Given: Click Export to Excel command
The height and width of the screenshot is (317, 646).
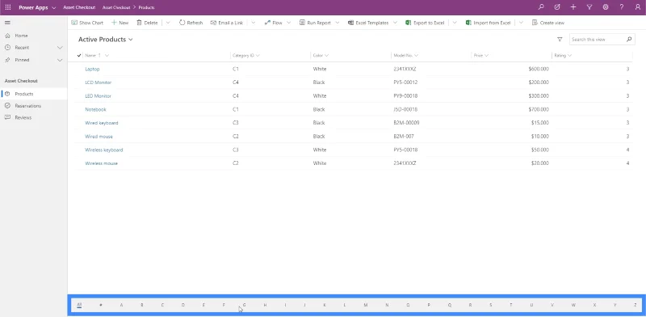Looking at the screenshot, I should [x=425, y=23].
